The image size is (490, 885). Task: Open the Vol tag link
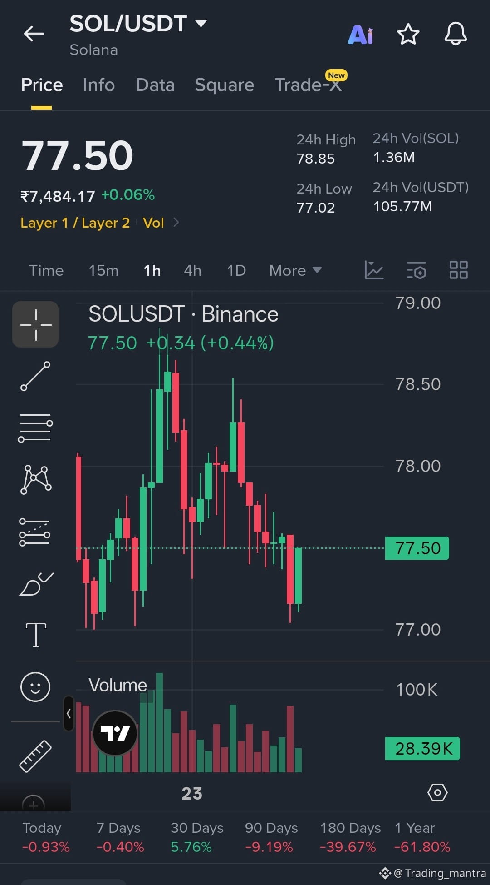point(153,223)
